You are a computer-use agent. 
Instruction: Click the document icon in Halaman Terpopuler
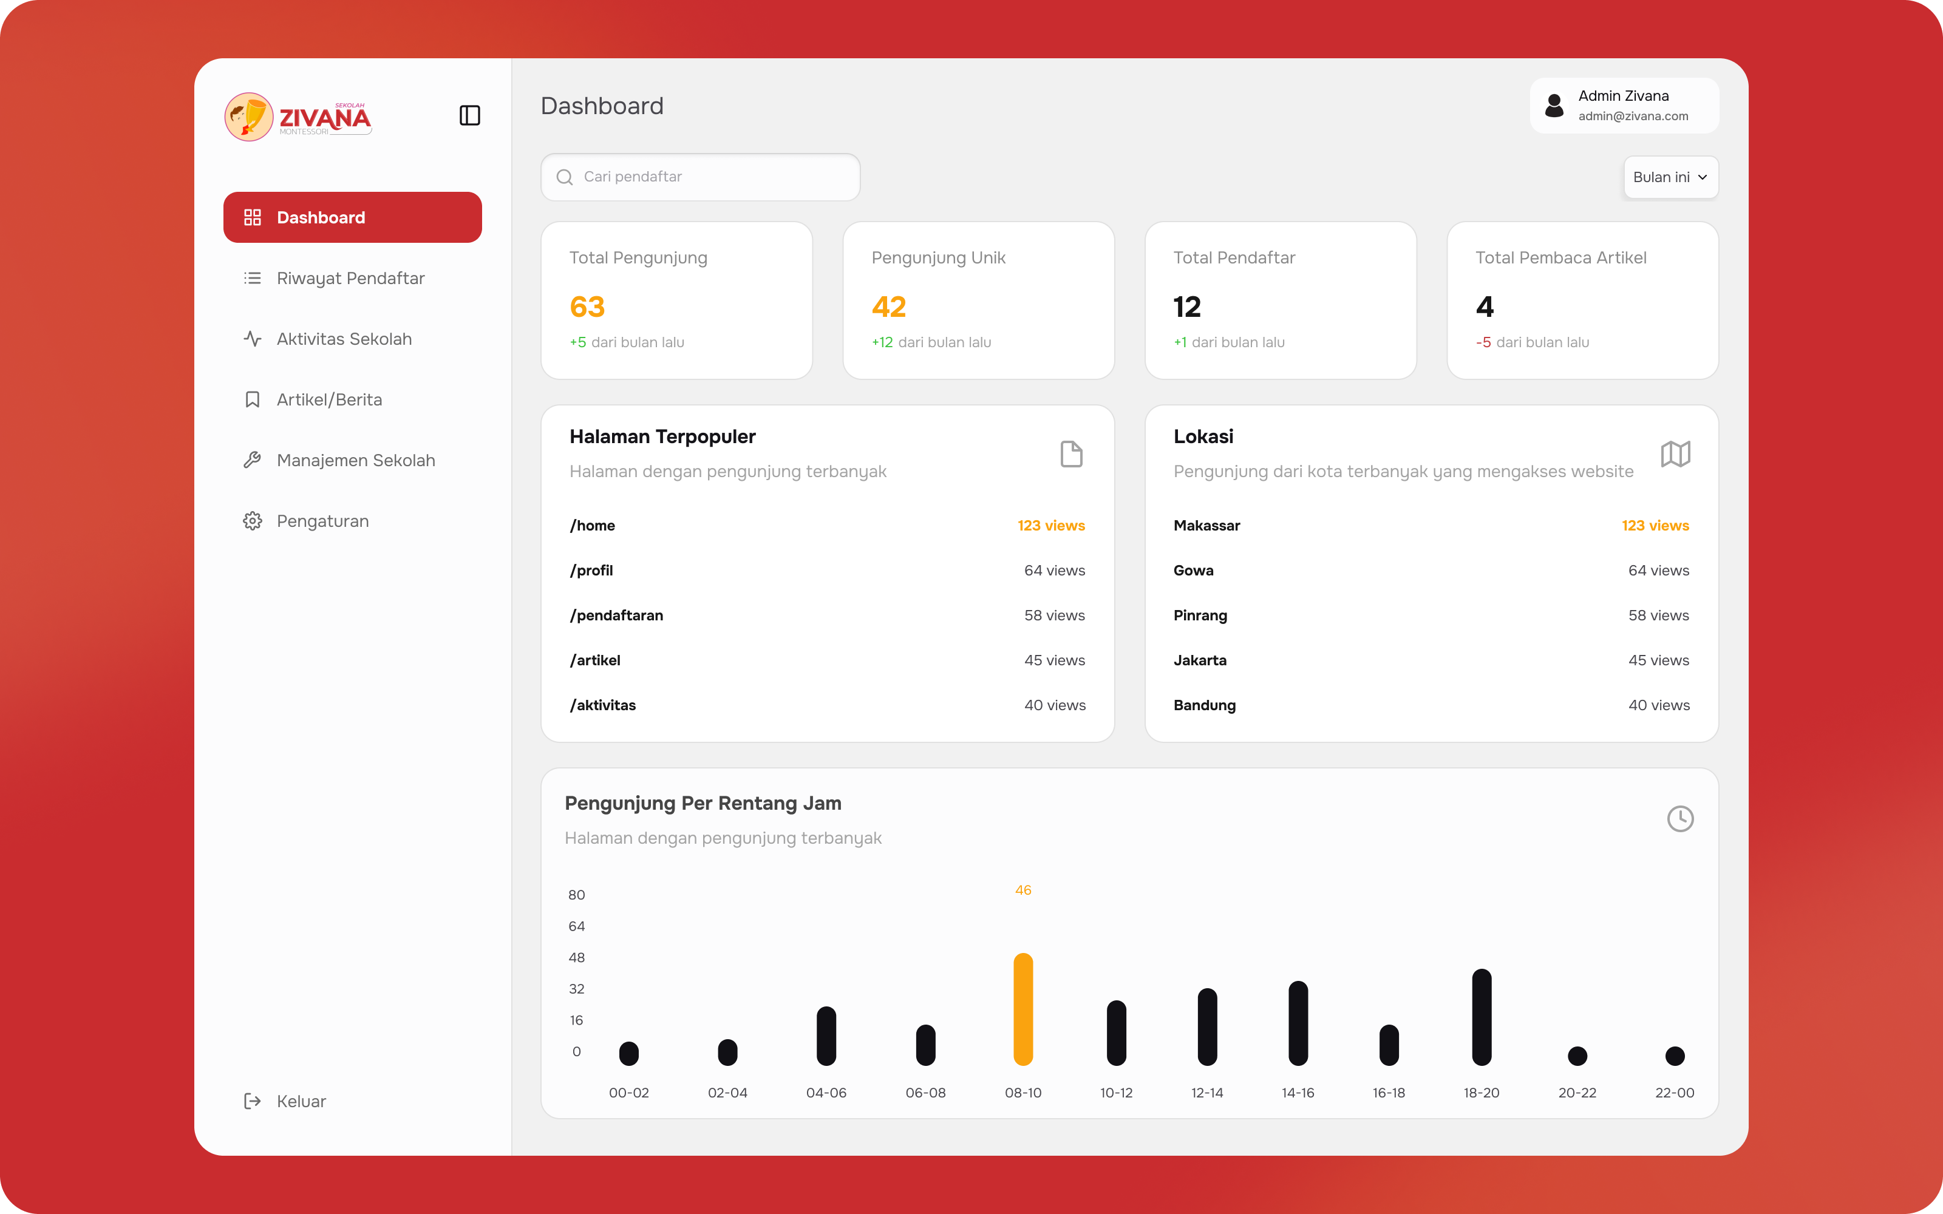pyautogui.click(x=1071, y=453)
